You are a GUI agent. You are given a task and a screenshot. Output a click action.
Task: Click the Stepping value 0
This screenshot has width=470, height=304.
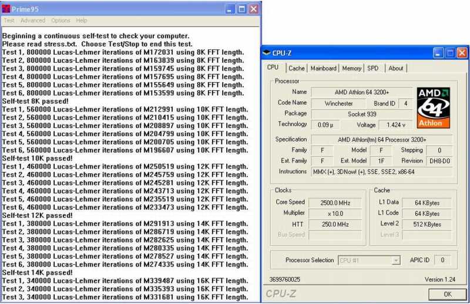tap(439, 150)
